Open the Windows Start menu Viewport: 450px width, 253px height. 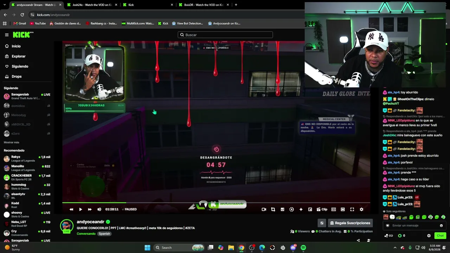(x=148, y=248)
